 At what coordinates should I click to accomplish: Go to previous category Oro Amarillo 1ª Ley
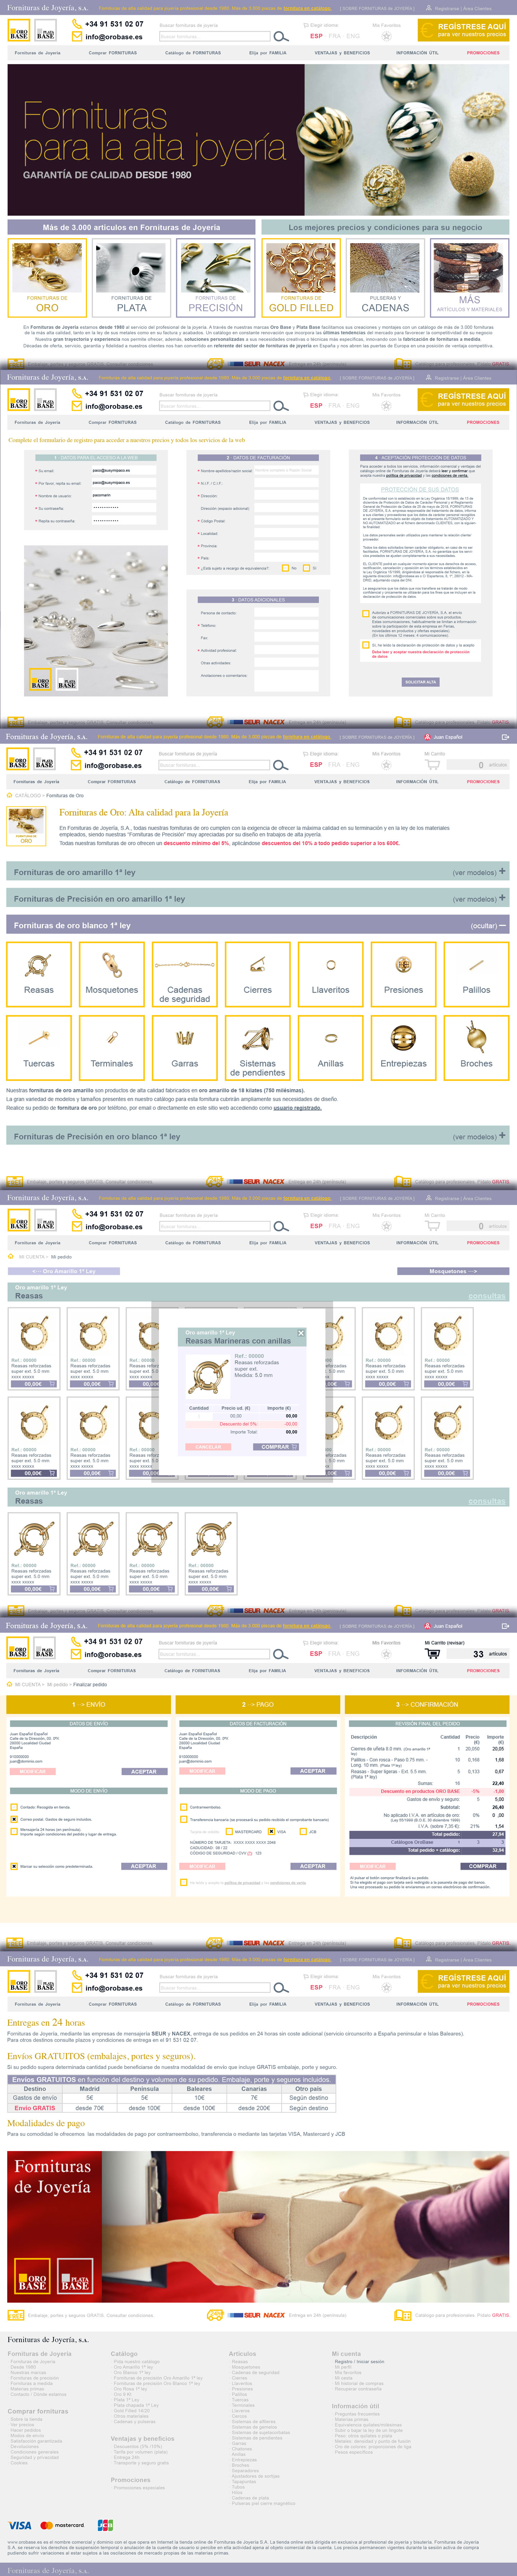(64, 1271)
